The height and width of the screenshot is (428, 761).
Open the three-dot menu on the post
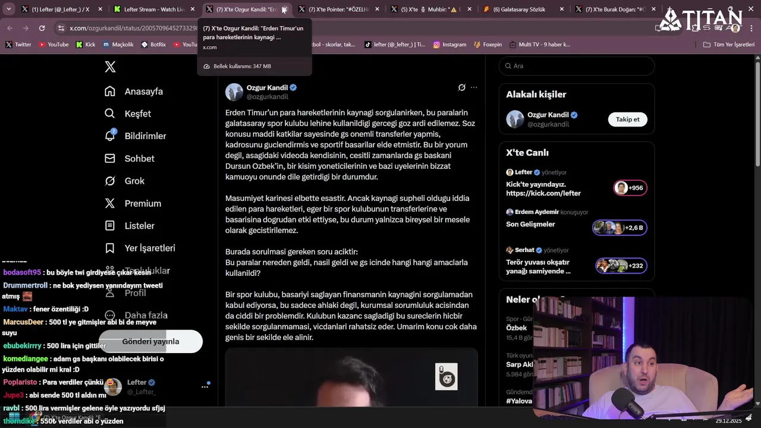[474, 87]
